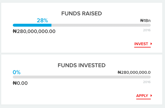Click the 0% percentage label
The image size is (165, 108).
[17, 72]
